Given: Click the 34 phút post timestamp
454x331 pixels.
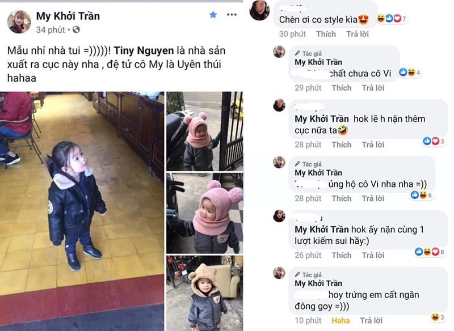Looking at the screenshot, I should pyautogui.click(x=51, y=30).
